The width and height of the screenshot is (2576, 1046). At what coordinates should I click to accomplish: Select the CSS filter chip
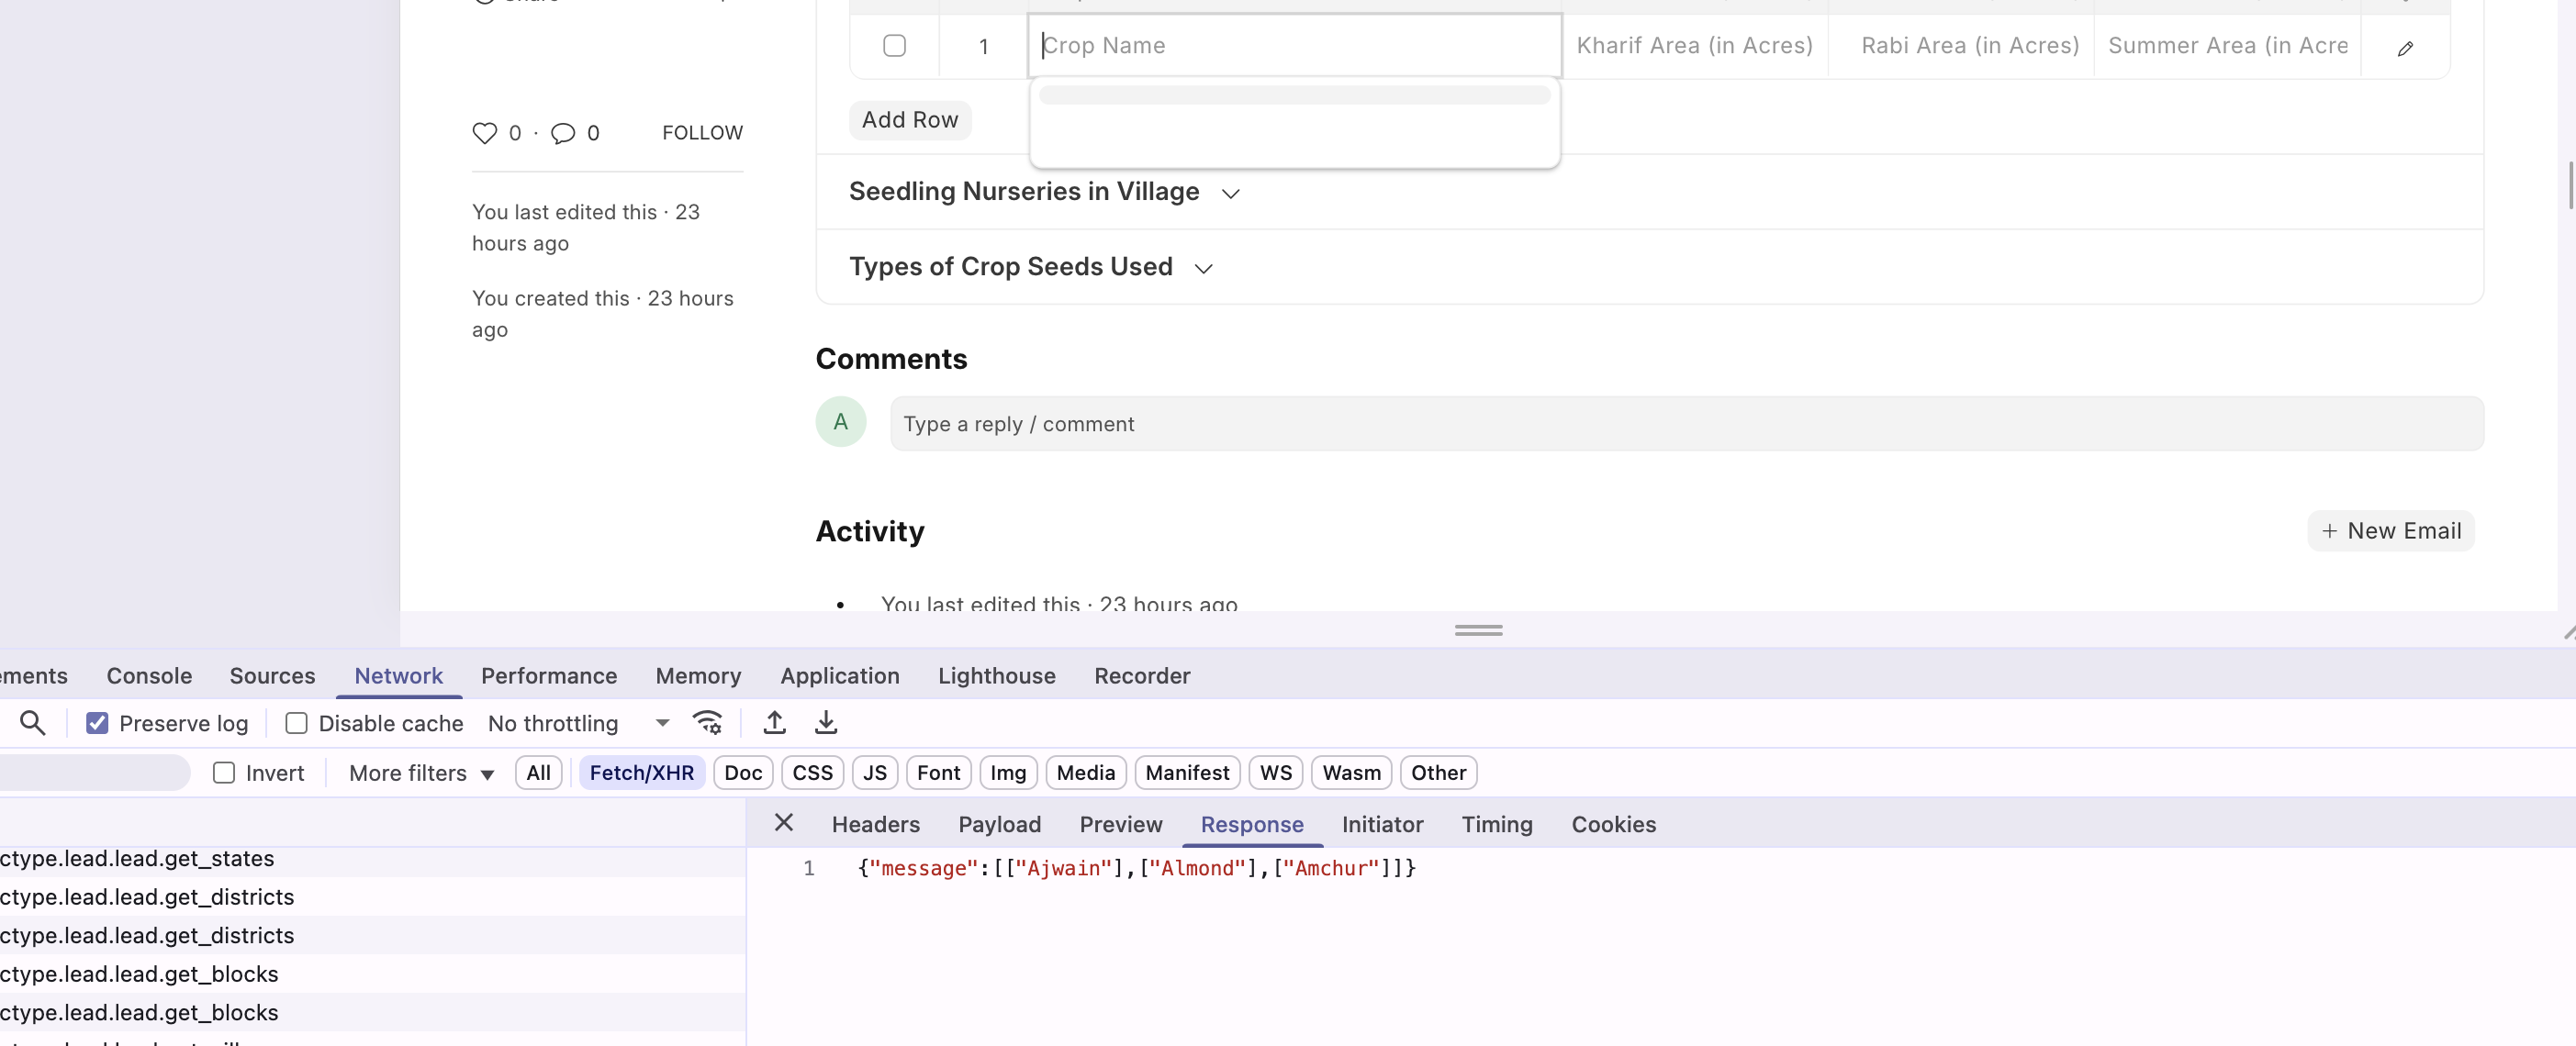pos(812,773)
